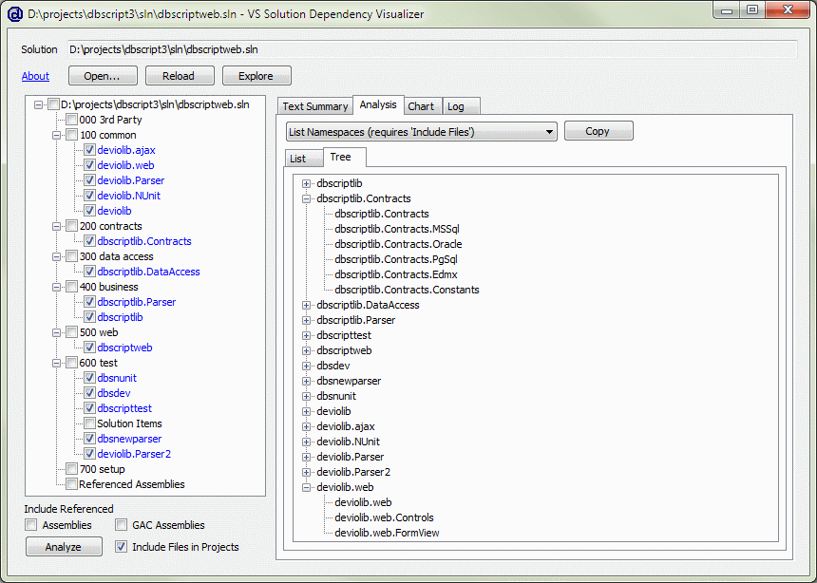817x583 pixels.
Task: Check the 100 common checkbox
Action: coord(71,135)
